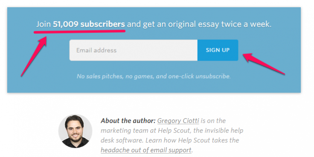Click the 'About the author:' label
This screenshot has height=157, width=314.
pyautogui.click(x=128, y=121)
